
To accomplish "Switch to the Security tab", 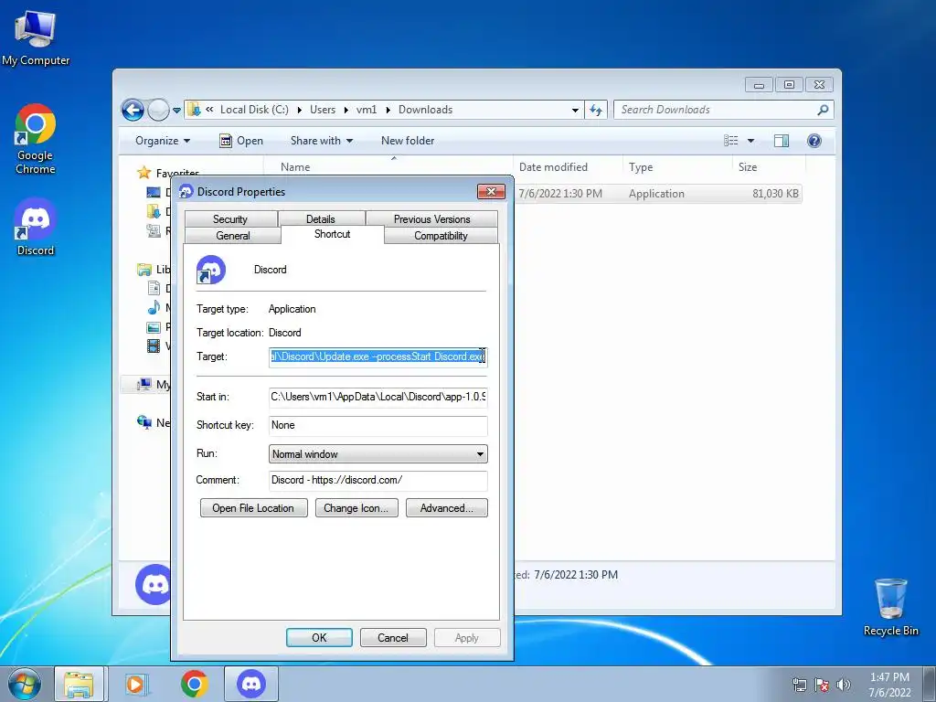I will 231,219.
